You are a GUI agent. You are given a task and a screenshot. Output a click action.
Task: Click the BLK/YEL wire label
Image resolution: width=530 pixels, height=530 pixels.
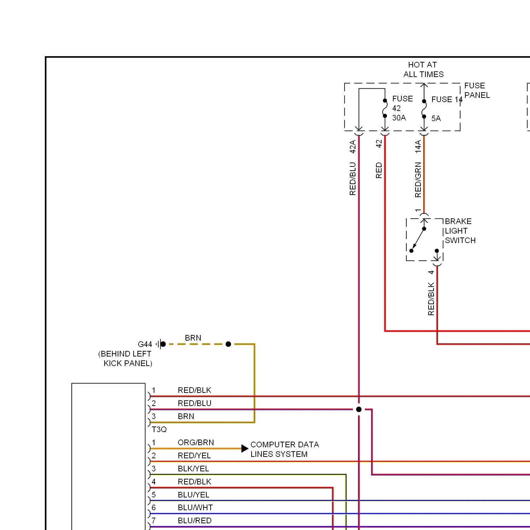(193, 469)
